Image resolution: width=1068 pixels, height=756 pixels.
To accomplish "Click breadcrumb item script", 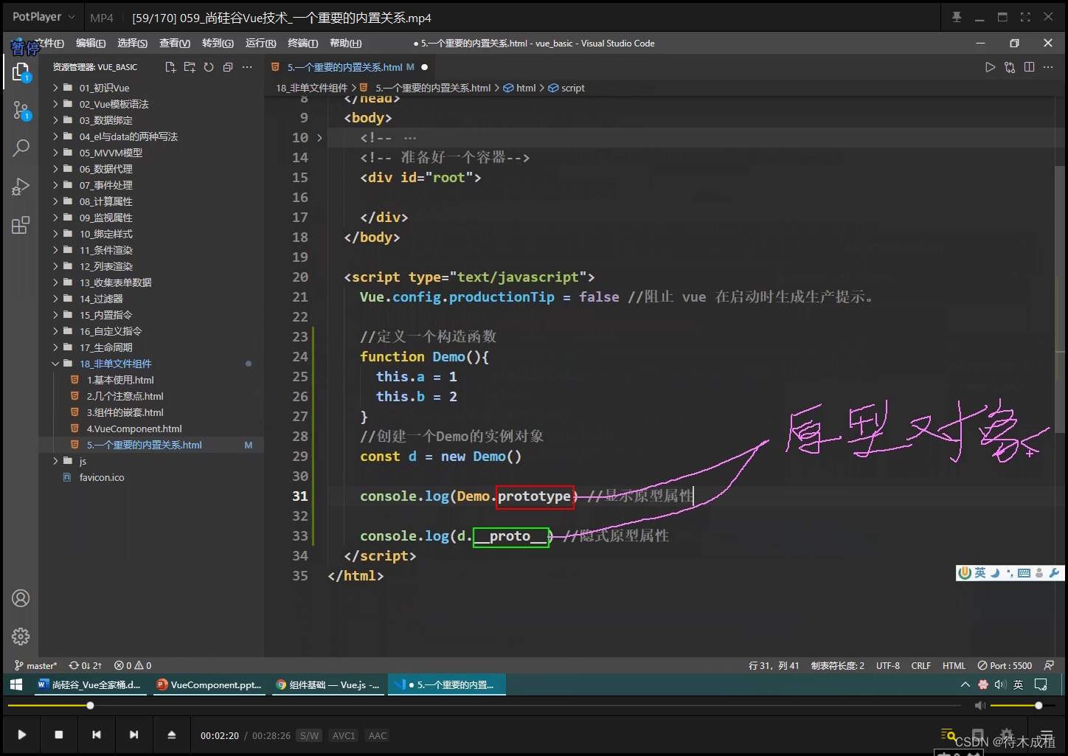I will [x=566, y=88].
